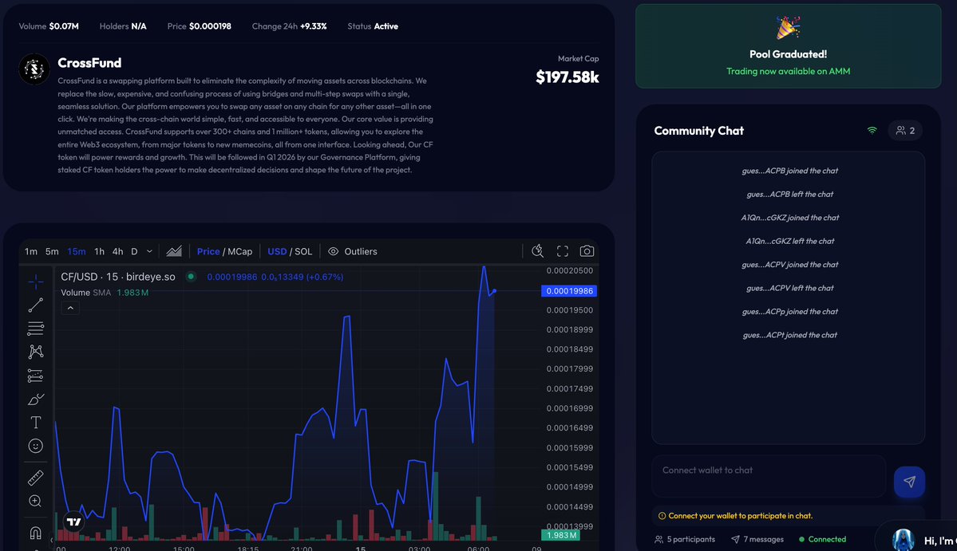Select the brush drawing tool

coord(35,399)
